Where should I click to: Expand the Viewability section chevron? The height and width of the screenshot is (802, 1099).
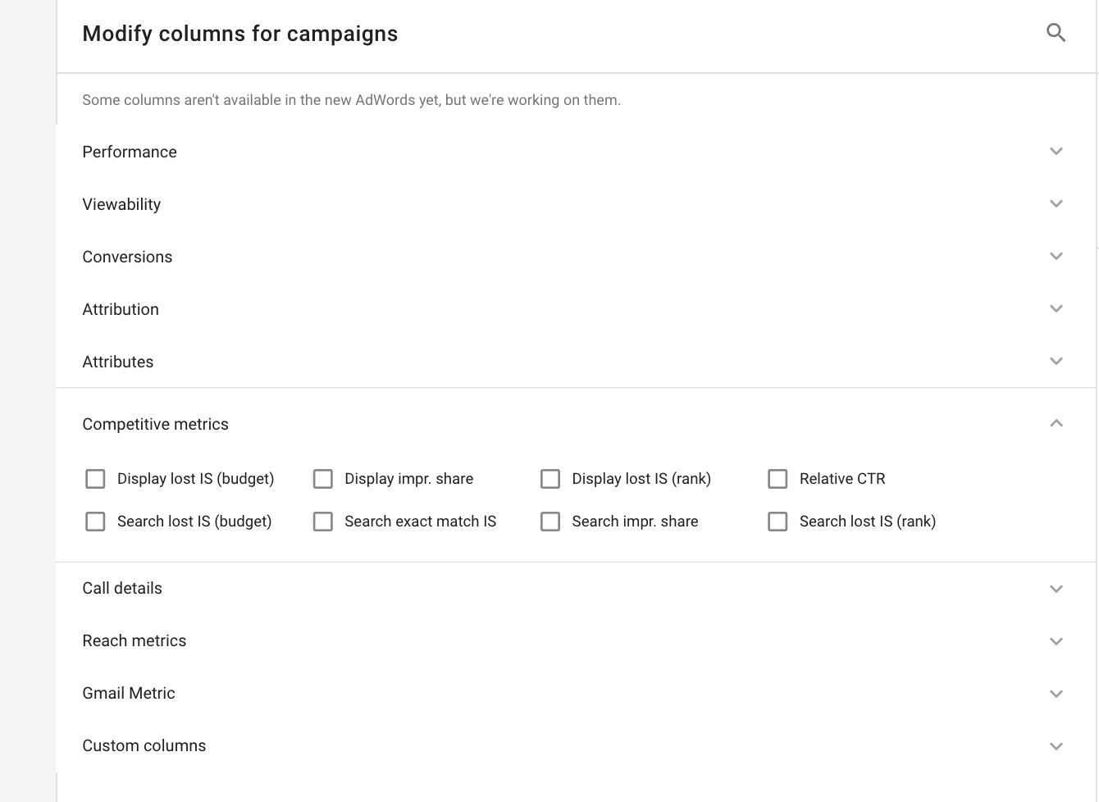tap(1056, 204)
